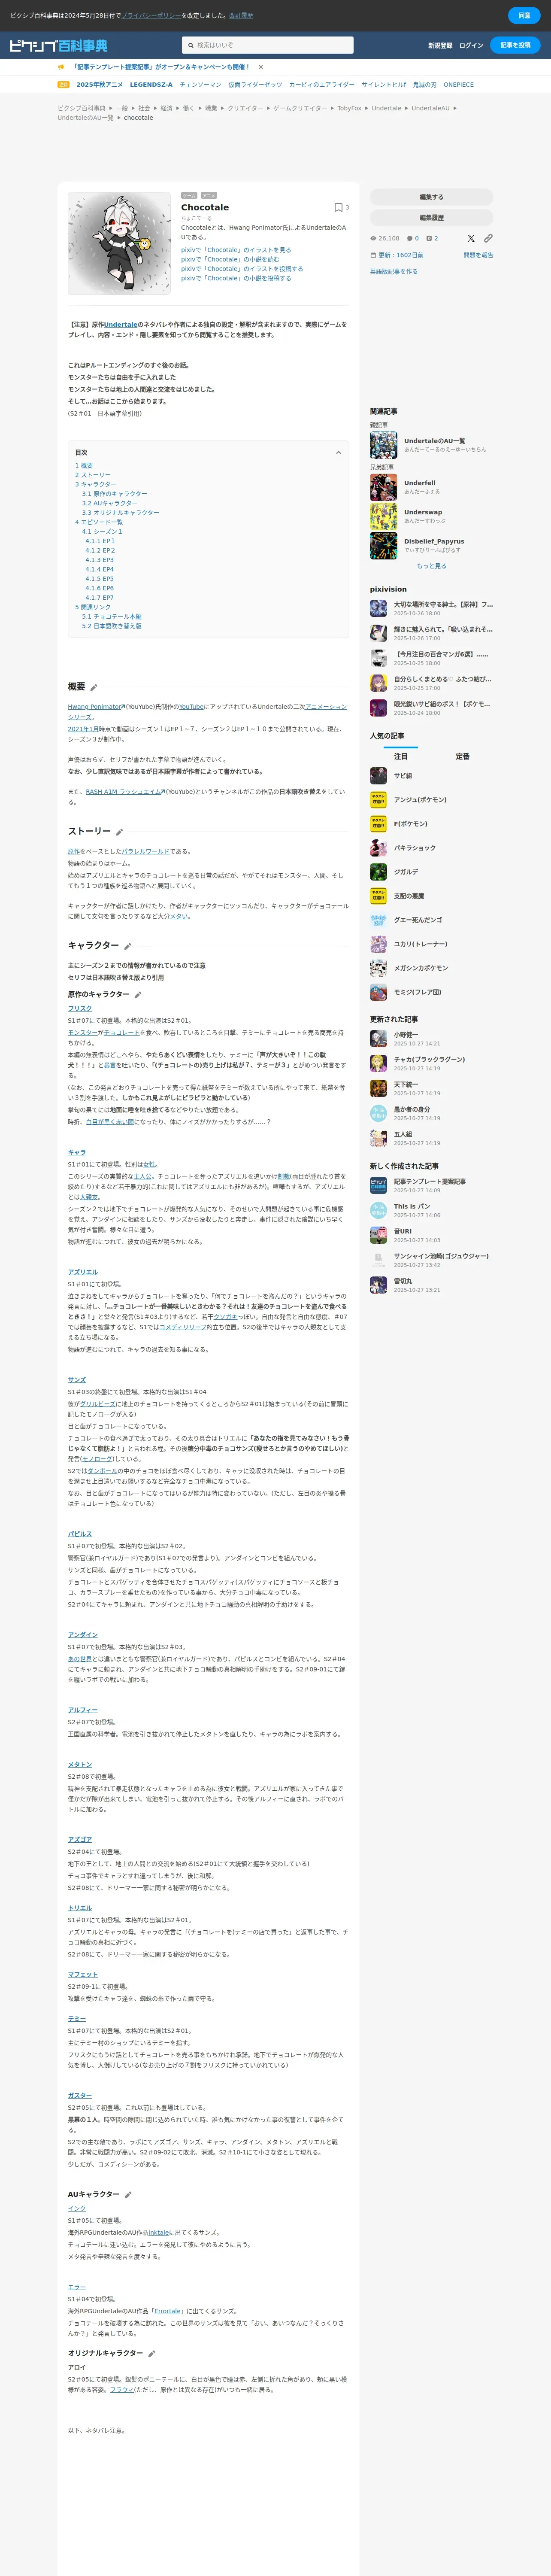Open the ログイン link

pos(471,46)
